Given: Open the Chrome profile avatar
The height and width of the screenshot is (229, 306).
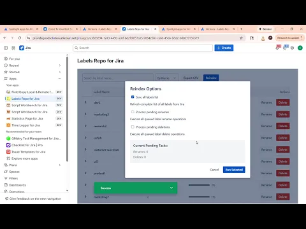Looking at the screenshot, I should click(x=270, y=38).
